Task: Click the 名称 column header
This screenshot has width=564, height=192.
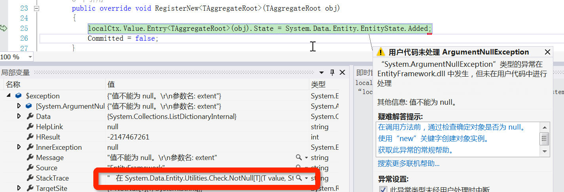Action: click(13, 85)
